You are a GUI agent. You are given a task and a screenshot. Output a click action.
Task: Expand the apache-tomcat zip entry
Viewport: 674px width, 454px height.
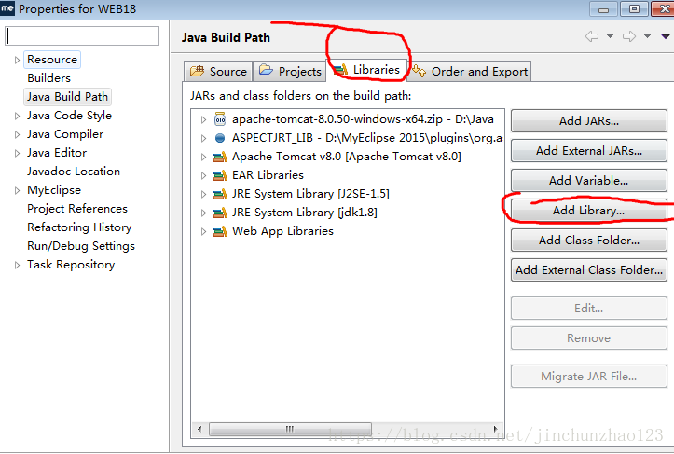coord(203,119)
